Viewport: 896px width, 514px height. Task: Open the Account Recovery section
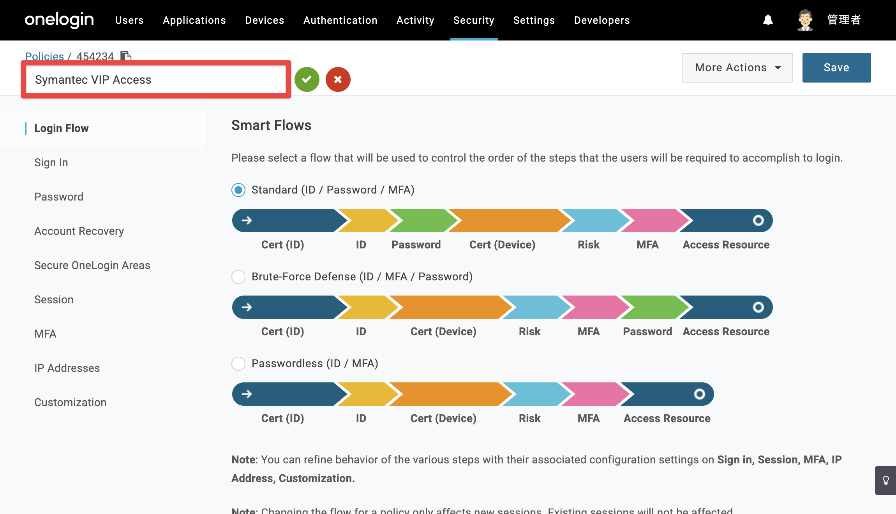click(79, 231)
